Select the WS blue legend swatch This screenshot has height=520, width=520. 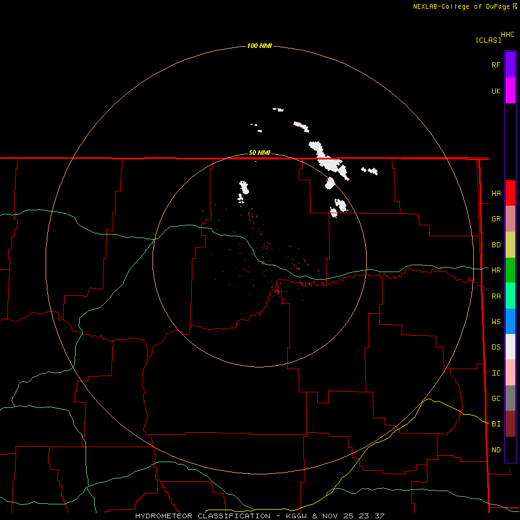(510, 321)
